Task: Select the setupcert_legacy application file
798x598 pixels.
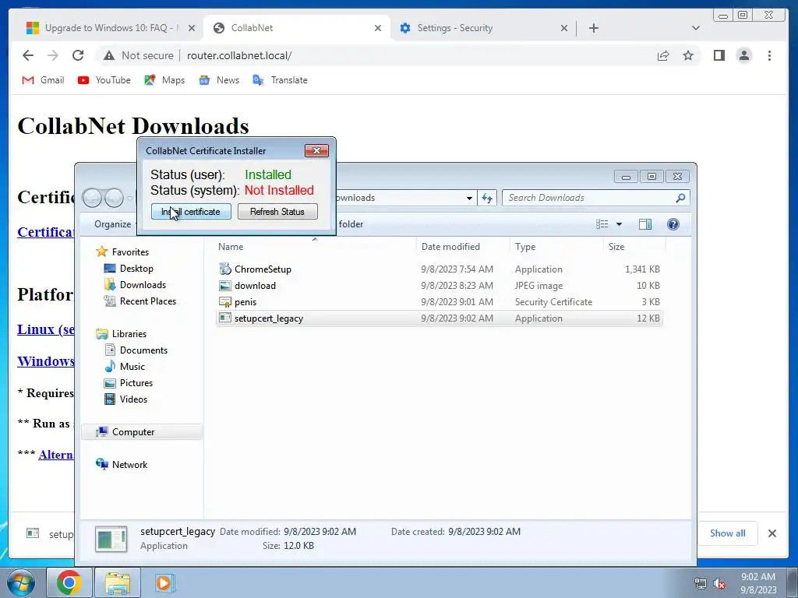Action: (440, 318)
